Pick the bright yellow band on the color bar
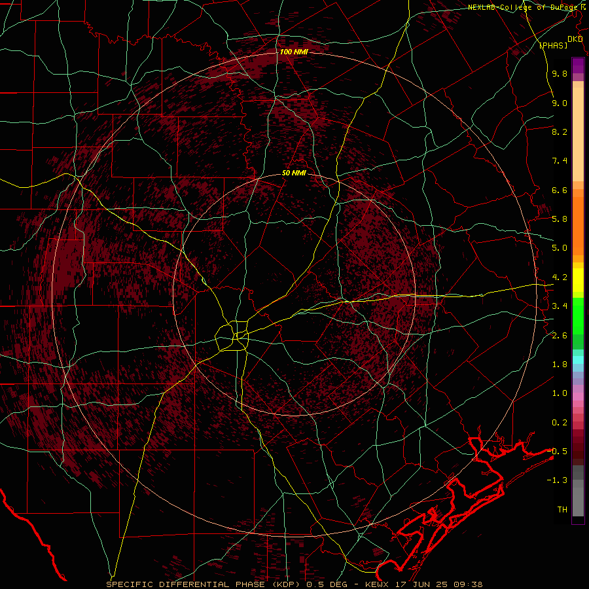The width and height of the screenshot is (589, 589). point(578,280)
